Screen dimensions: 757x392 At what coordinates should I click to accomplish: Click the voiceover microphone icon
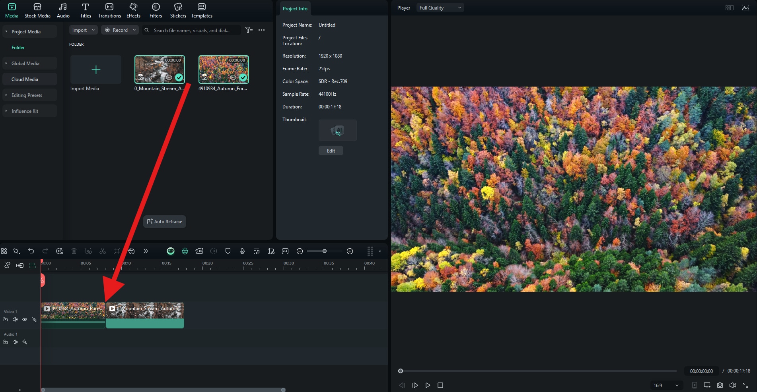(x=242, y=251)
